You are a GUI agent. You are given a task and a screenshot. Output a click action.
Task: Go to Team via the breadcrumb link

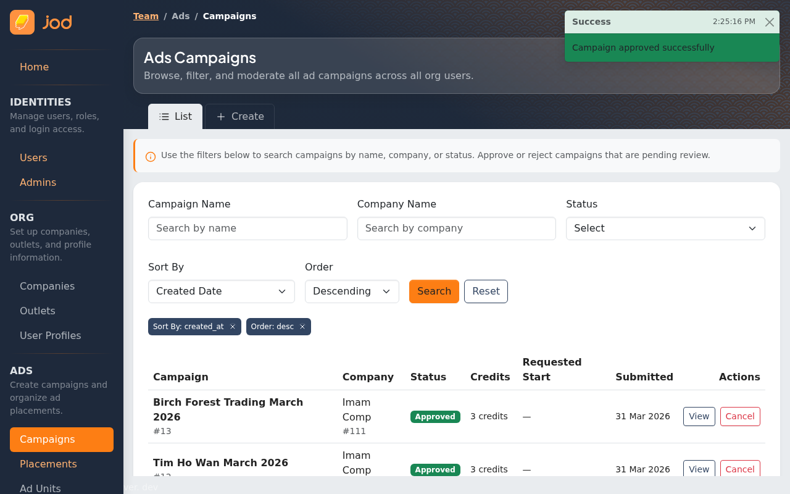(x=146, y=16)
